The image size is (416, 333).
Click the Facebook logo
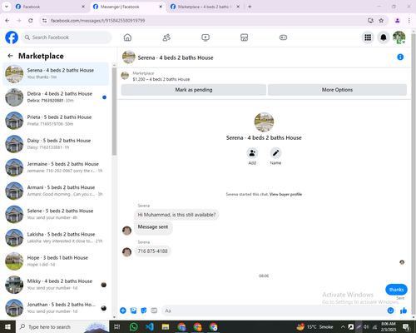(12, 37)
